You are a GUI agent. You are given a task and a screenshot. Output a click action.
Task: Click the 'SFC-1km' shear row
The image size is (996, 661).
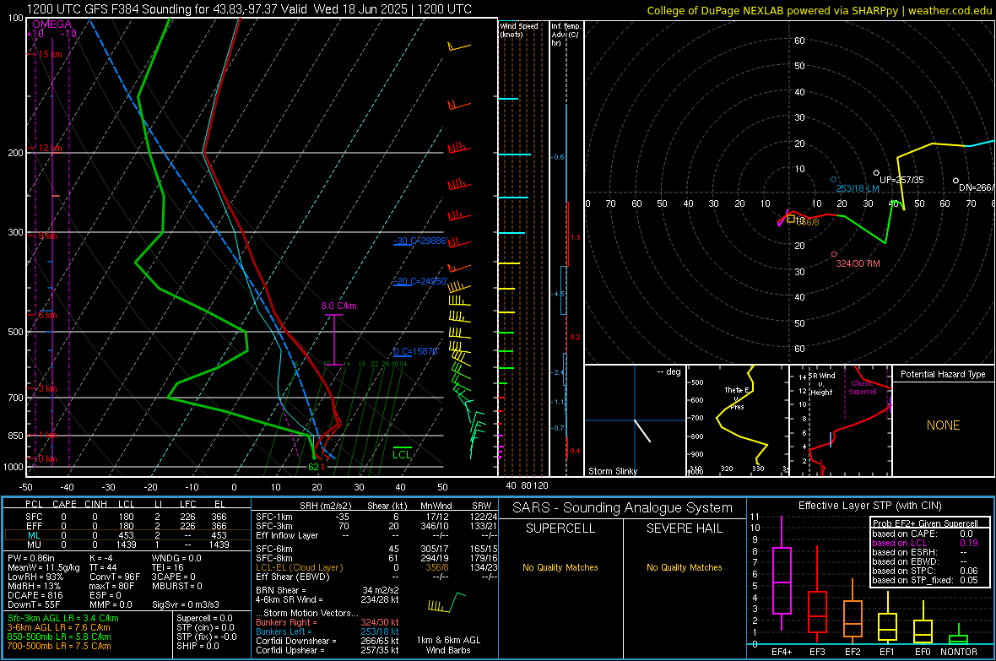coord(376,517)
